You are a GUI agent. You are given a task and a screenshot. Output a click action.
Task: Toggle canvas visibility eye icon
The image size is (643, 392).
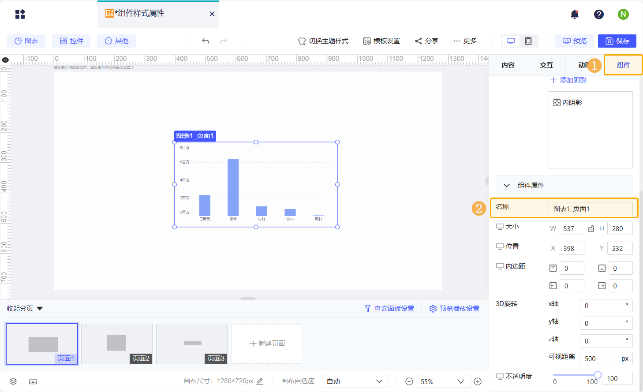pos(5,60)
